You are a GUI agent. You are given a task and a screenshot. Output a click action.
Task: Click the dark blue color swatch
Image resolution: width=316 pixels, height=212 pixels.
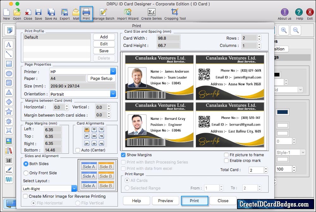coord(282,112)
